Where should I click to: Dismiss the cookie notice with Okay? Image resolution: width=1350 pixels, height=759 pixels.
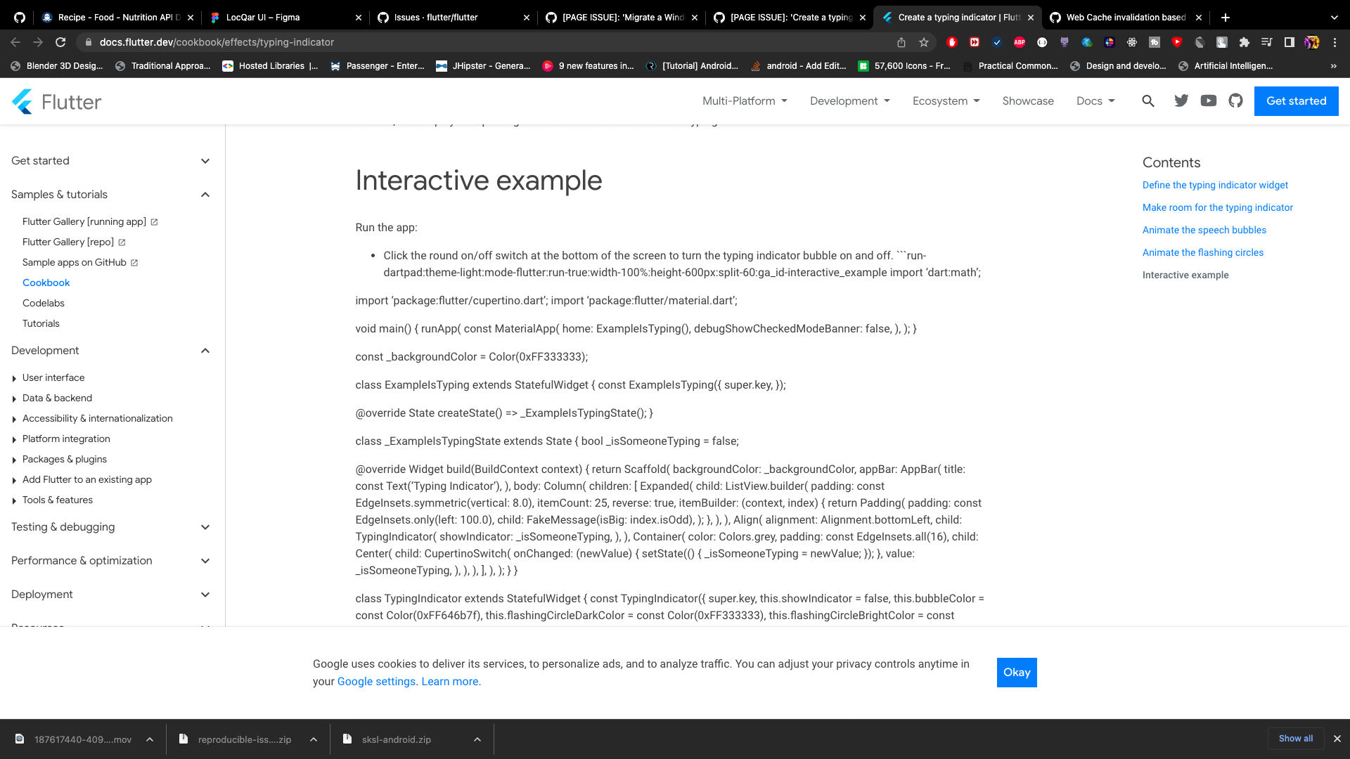(x=1017, y=672)
